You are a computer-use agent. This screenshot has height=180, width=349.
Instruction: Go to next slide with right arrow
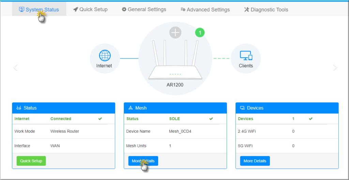(x=335, y=68)
